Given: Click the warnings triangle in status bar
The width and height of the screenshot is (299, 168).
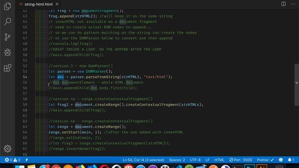Looking at the screenshot, I should 17,160.
